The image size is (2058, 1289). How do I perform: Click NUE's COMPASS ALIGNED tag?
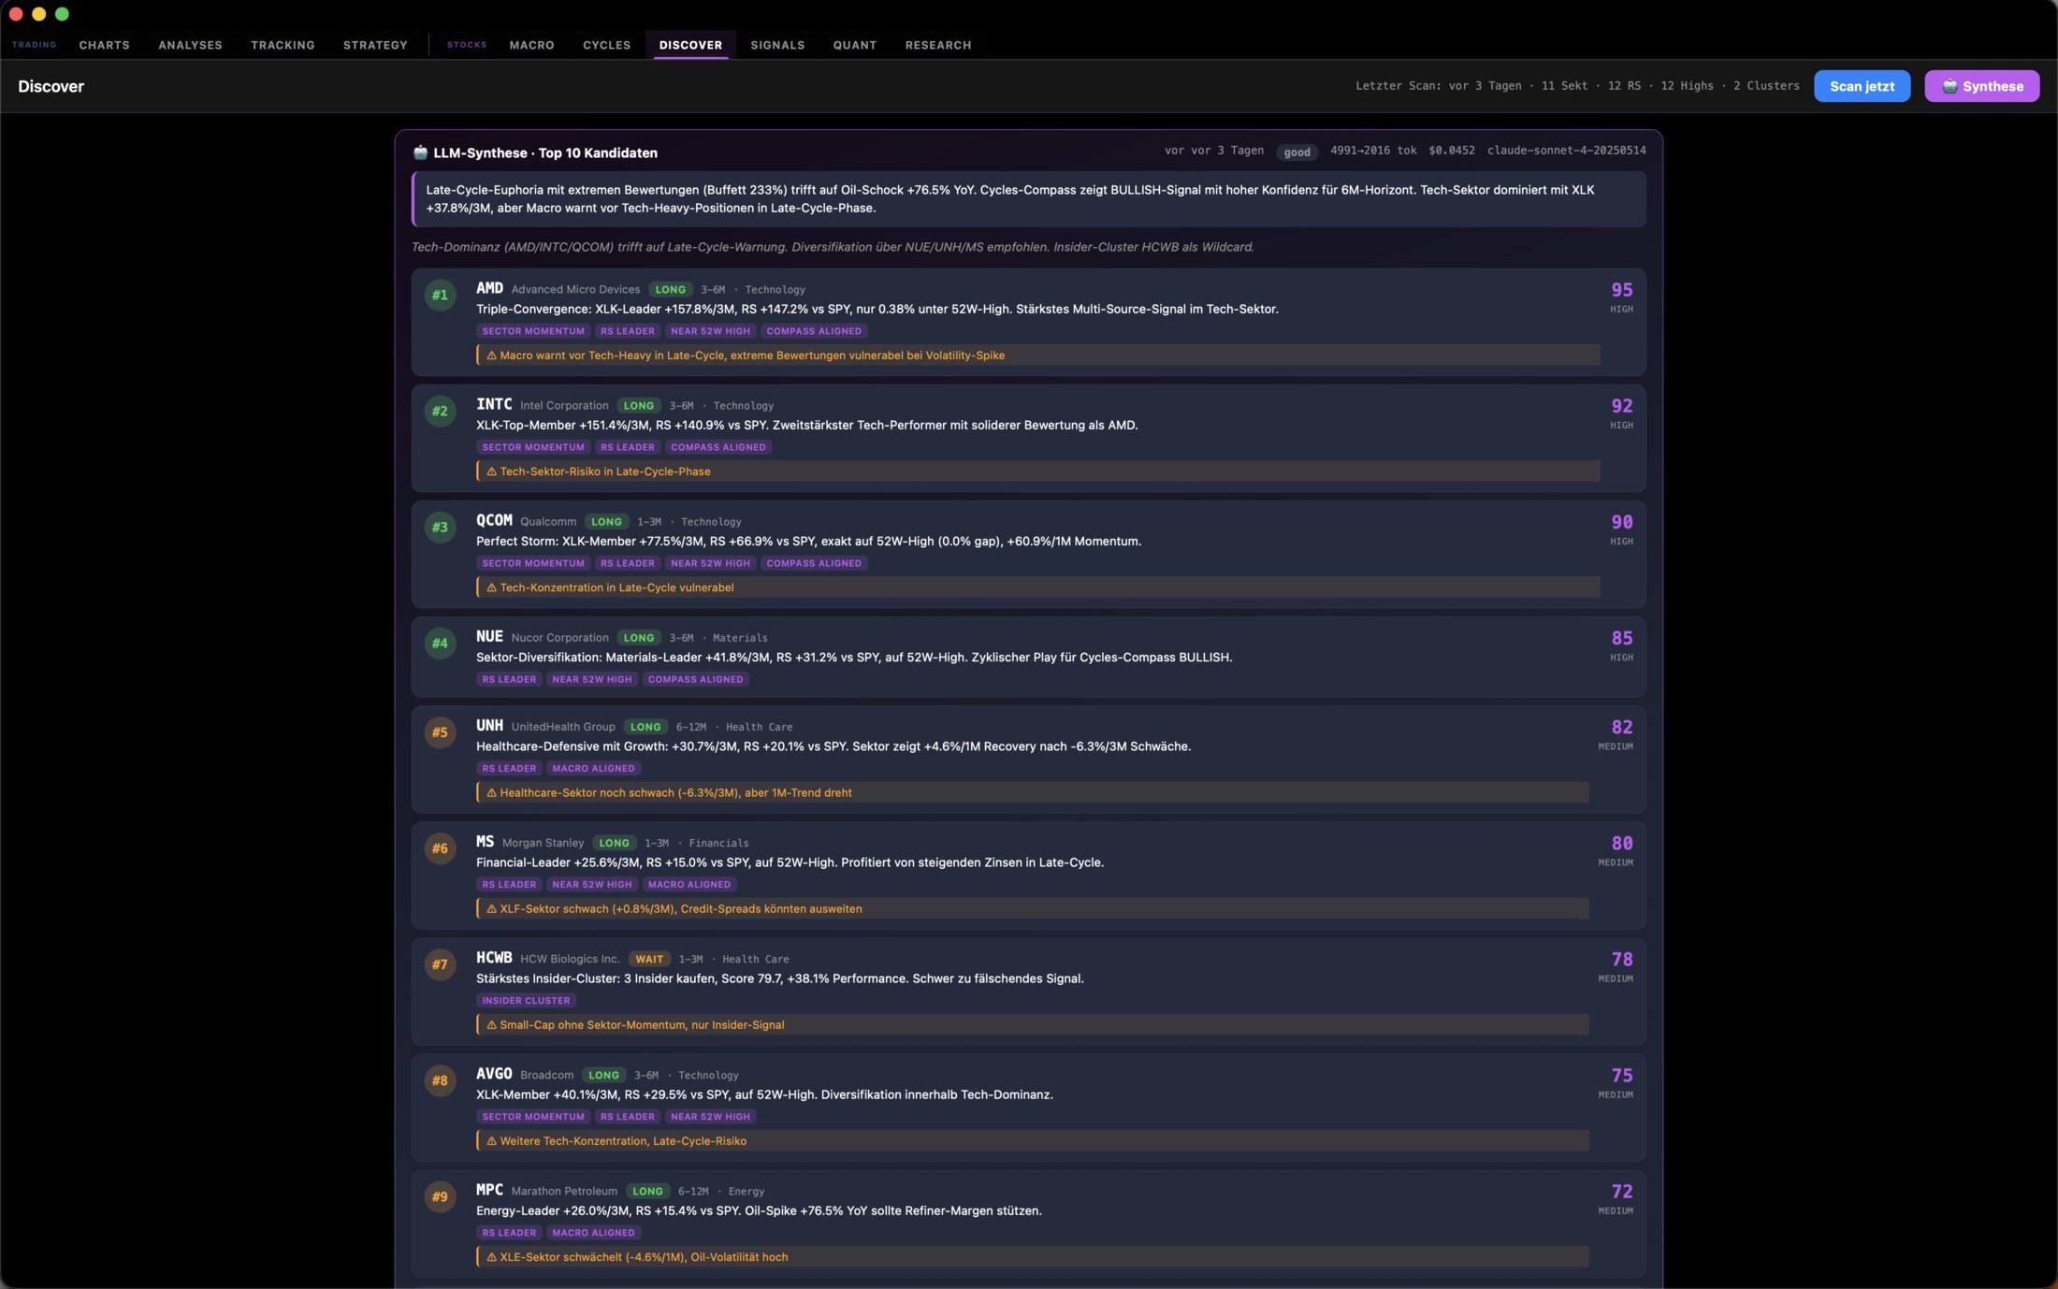point(695,679)
